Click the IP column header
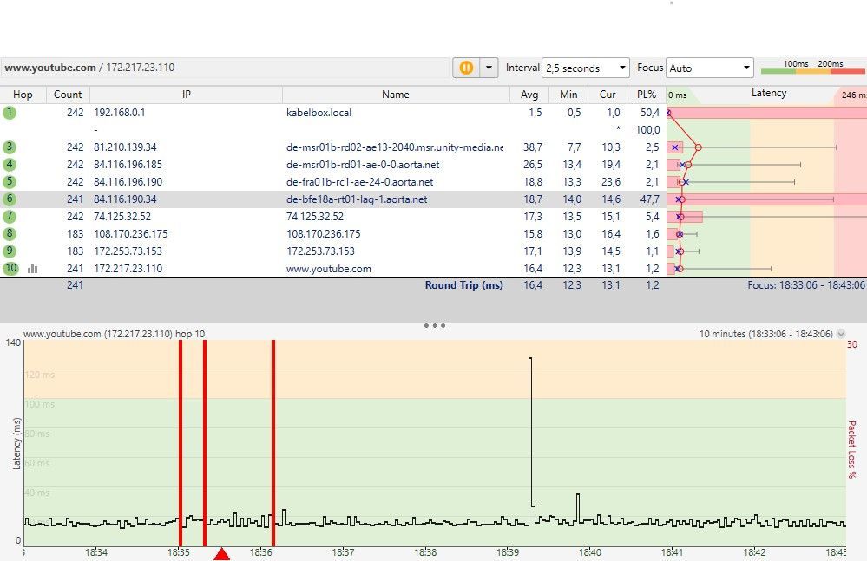Screen dimensions: 867x561 coord(187,95)
